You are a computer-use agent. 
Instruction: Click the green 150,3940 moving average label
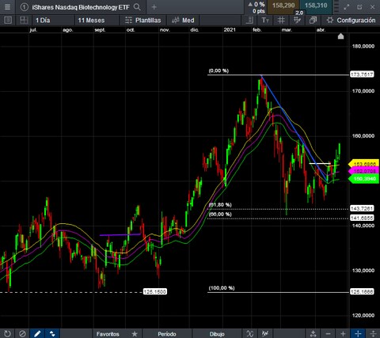point(363,179)
